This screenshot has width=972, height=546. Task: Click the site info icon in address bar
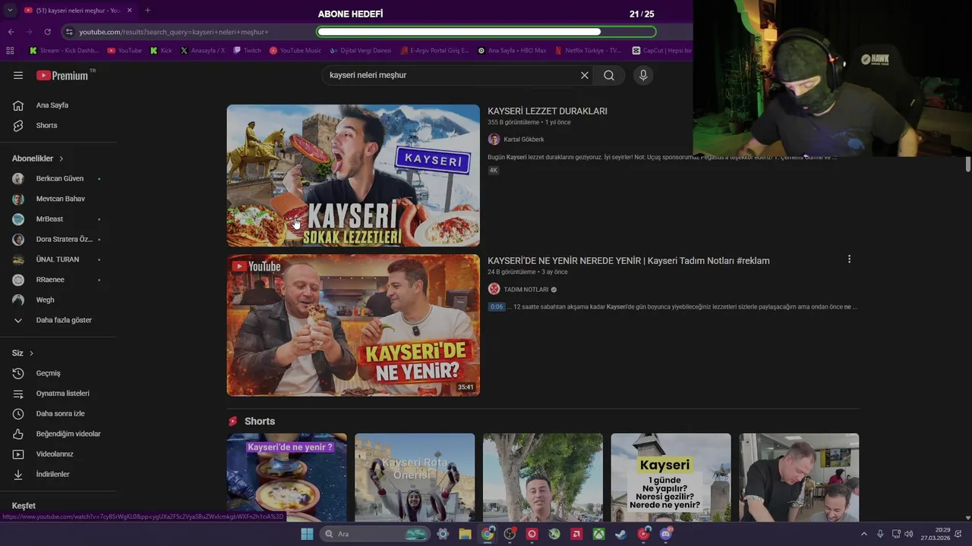coord(69,32)
